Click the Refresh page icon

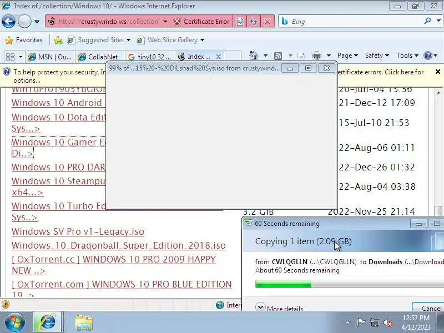[254, 22]
